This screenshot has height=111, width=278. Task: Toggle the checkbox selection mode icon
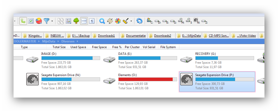(x=31, y=21)
